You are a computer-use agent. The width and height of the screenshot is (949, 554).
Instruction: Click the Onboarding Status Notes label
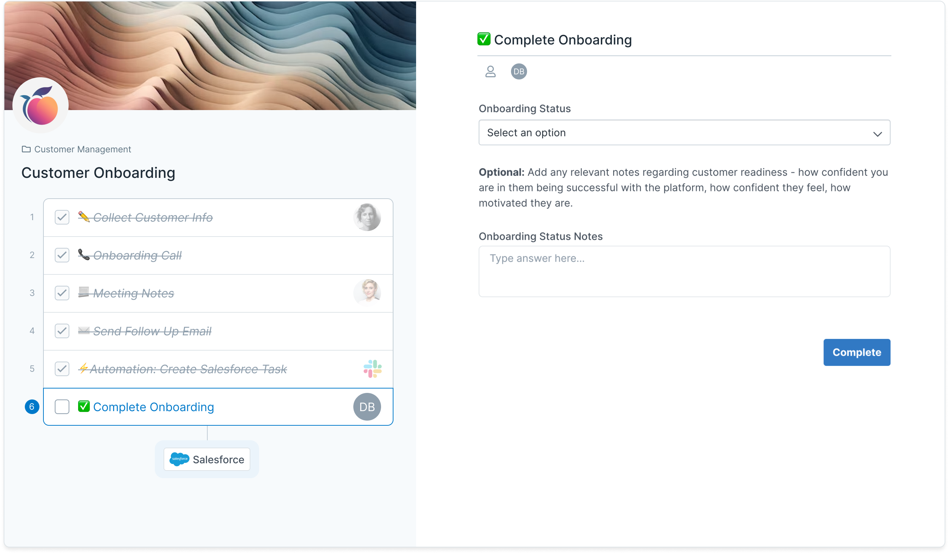[x=541, y=237]
